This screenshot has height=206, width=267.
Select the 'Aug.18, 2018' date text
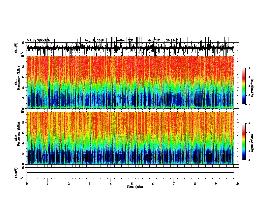(x=94, y=40)
